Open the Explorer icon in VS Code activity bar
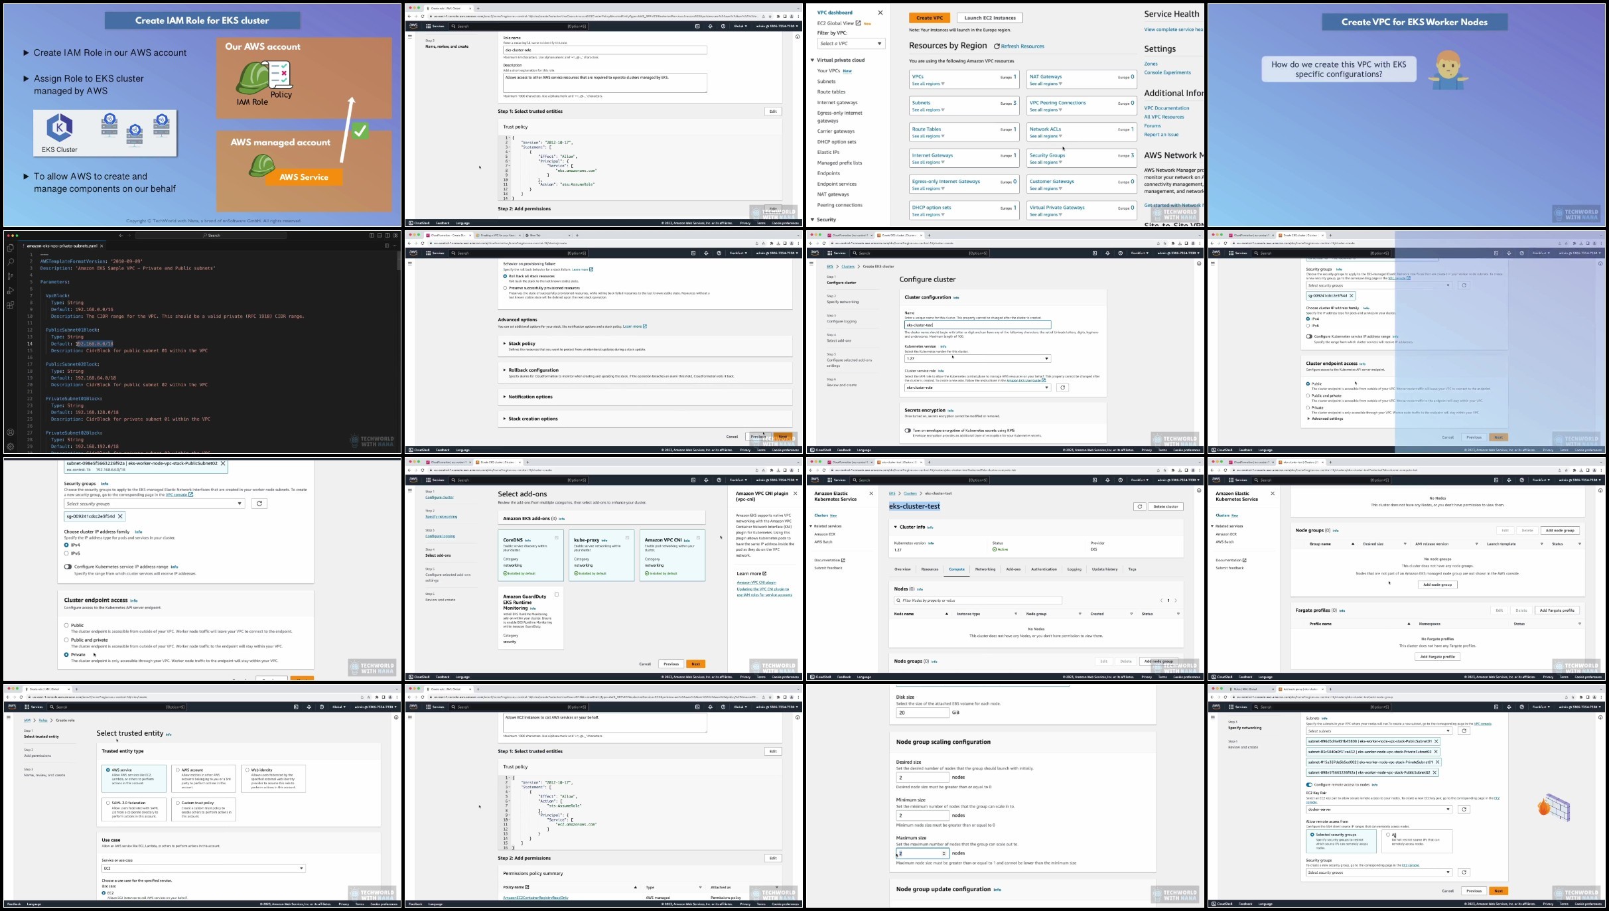 [x=11, y=248]
